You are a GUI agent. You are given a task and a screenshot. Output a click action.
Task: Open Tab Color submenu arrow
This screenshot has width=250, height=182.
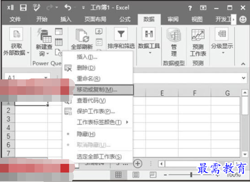pos(127,122)
